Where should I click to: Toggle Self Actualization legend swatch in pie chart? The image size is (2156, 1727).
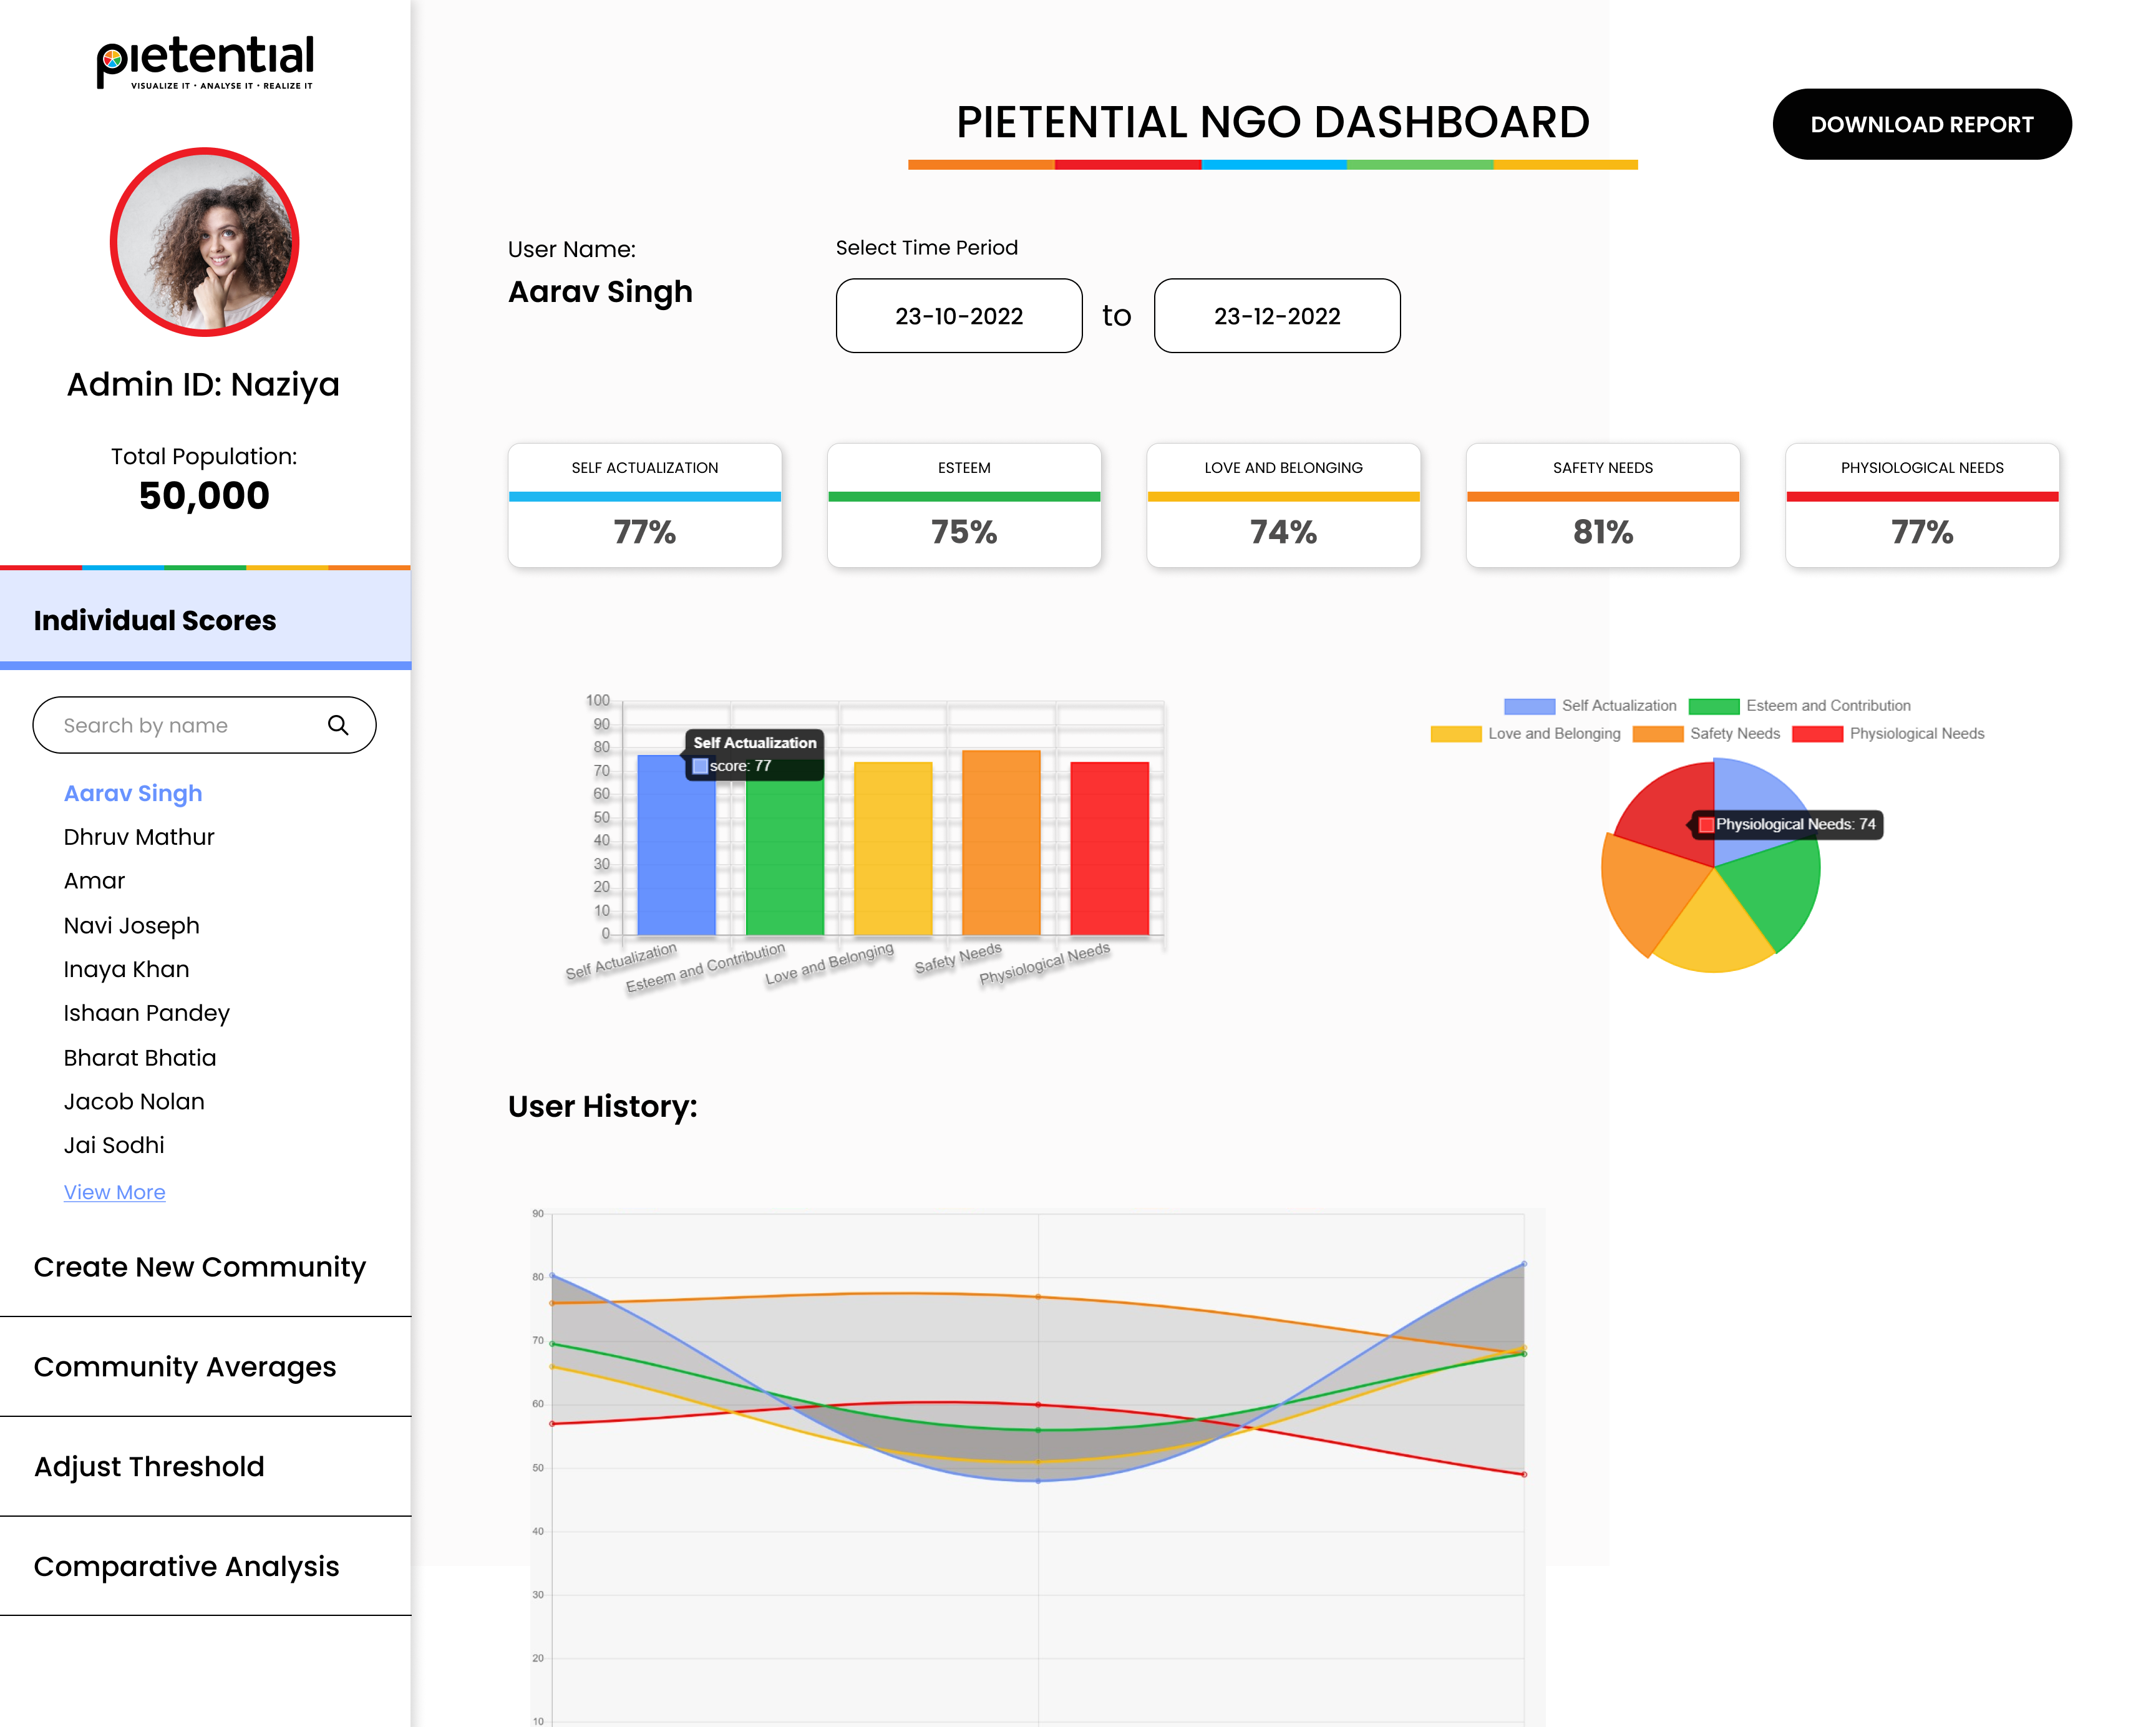coord(1529,706)
